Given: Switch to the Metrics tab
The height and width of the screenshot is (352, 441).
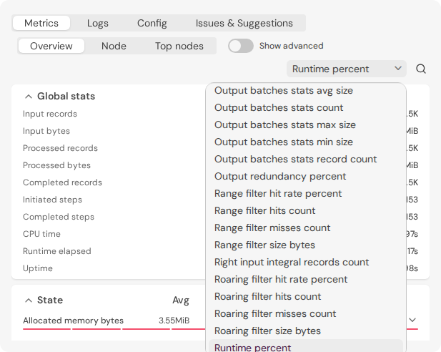Looking at the screenshot, I should (41, 23).
